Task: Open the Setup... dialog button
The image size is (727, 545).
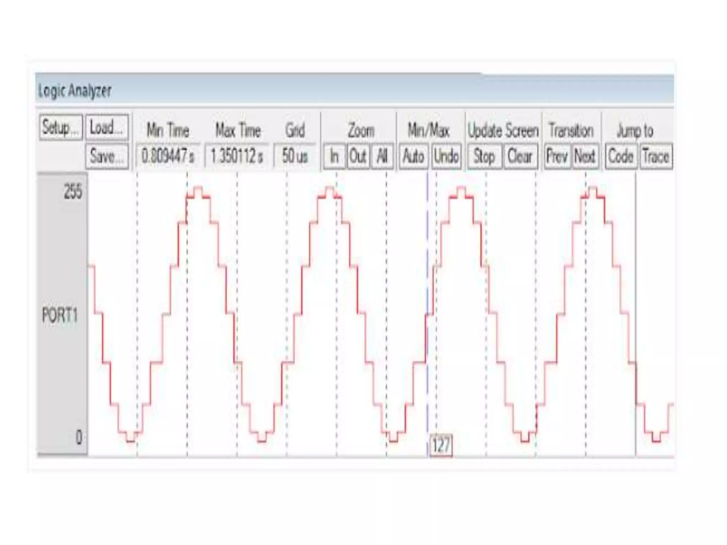Action: click(x=61, y=127)
